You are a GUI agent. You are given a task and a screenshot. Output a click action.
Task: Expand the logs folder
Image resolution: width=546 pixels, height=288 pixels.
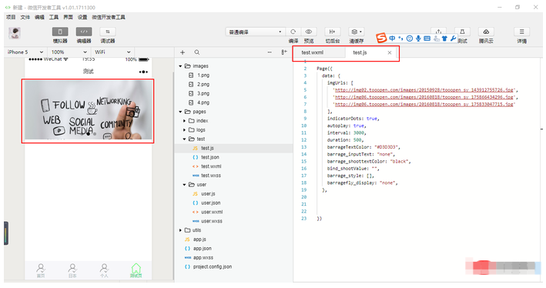click(x=185, y=130)
